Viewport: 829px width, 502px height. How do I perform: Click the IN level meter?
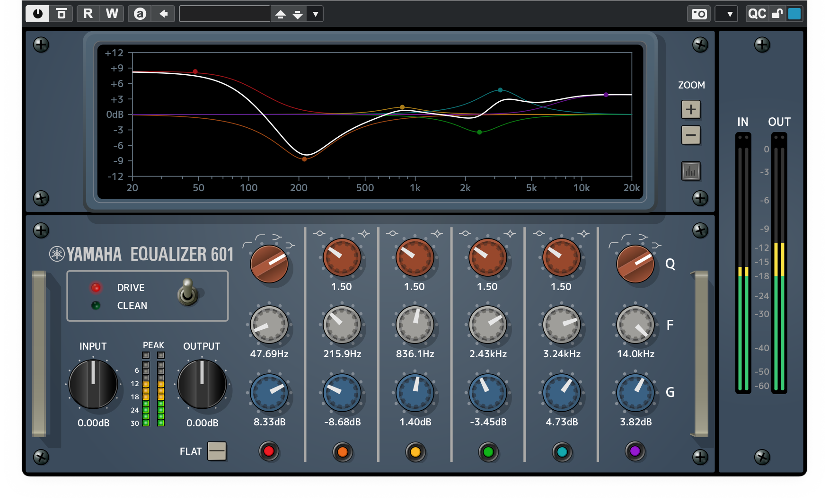pyautogui.click(x=743, y=263)
